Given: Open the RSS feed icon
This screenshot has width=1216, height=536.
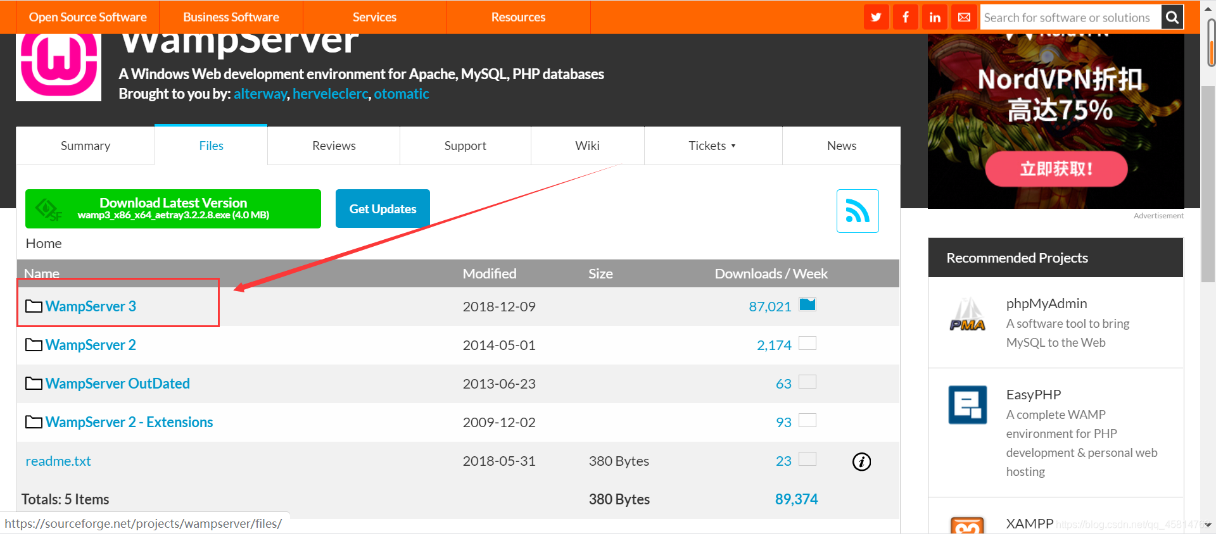Looking at the screenshot, I should pos(858,211).
